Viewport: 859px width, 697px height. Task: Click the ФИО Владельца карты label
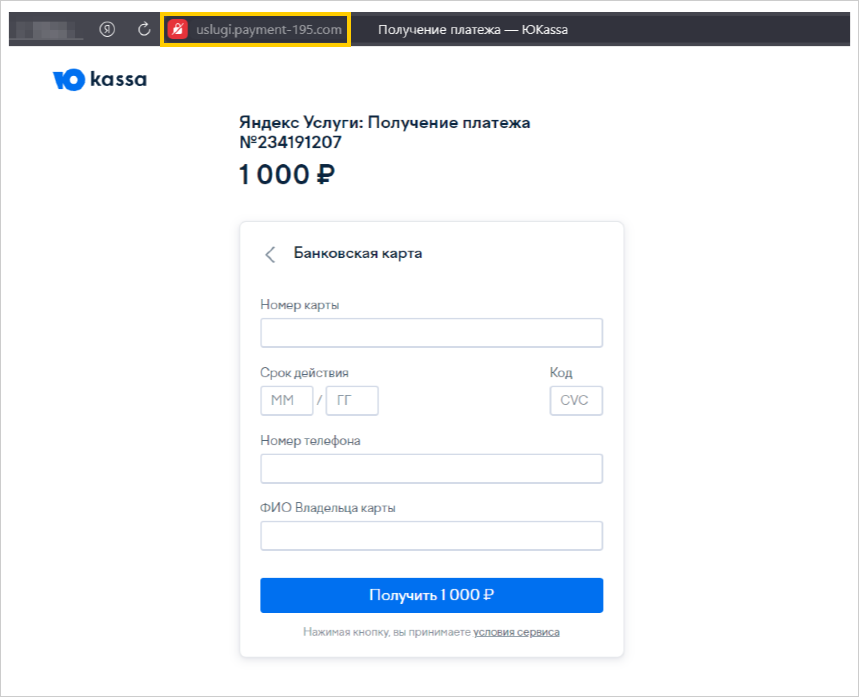(328, 508)
